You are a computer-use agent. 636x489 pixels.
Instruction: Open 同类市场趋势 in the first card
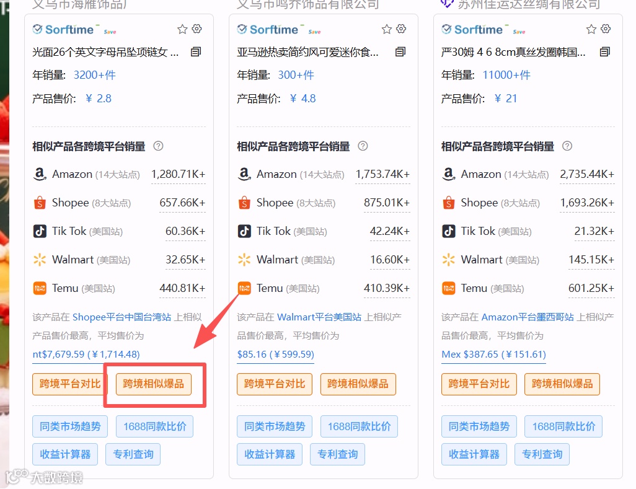coord(70,426)
